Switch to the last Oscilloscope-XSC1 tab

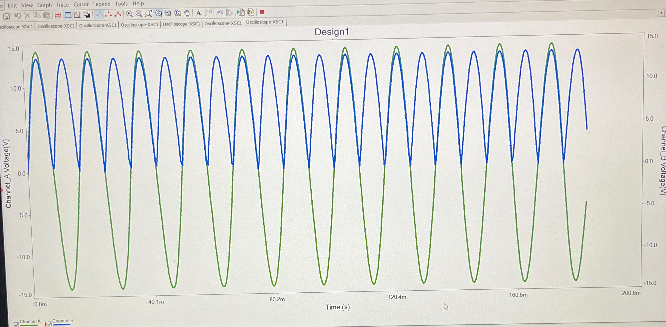(x=265, y=22)
